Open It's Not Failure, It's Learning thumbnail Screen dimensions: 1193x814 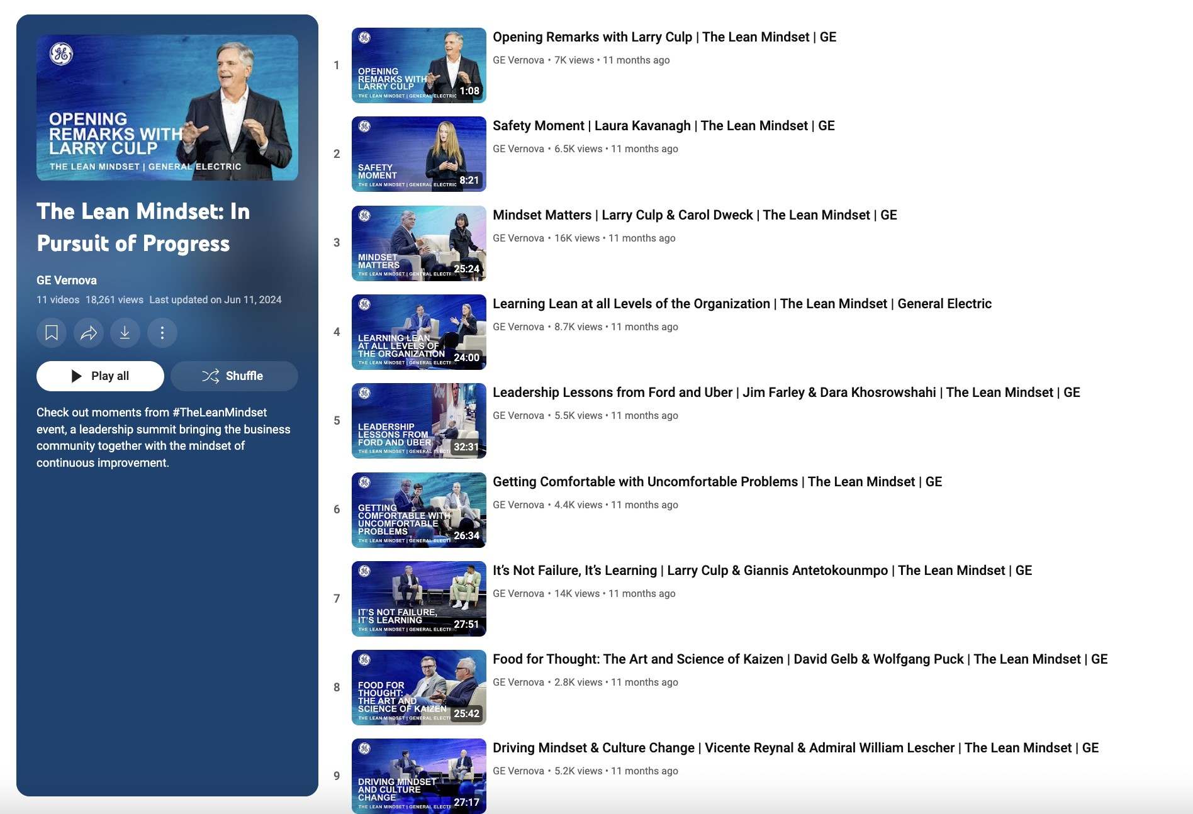coord(419,599)
